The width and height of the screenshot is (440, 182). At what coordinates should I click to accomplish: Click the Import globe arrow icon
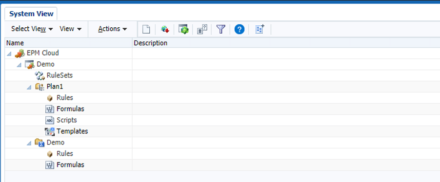pos(165,29)
